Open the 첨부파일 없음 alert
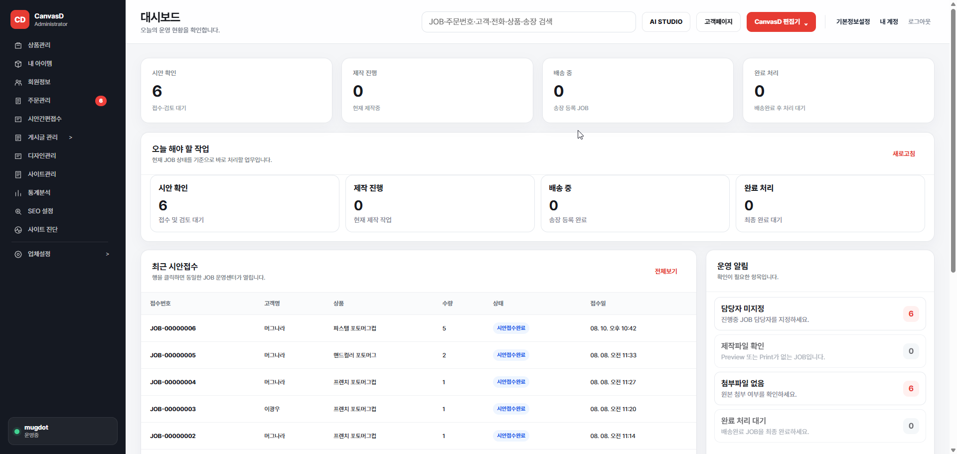The height and width of the screenshot is (454, 957). [820, 389]
